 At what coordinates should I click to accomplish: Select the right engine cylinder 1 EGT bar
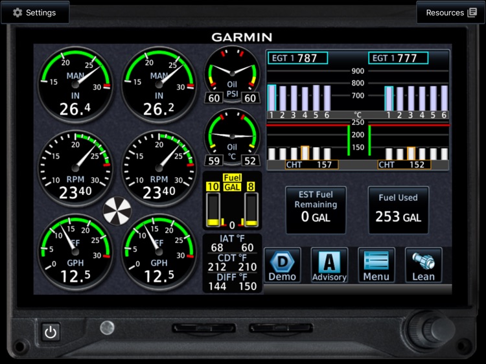coord(389,98)
